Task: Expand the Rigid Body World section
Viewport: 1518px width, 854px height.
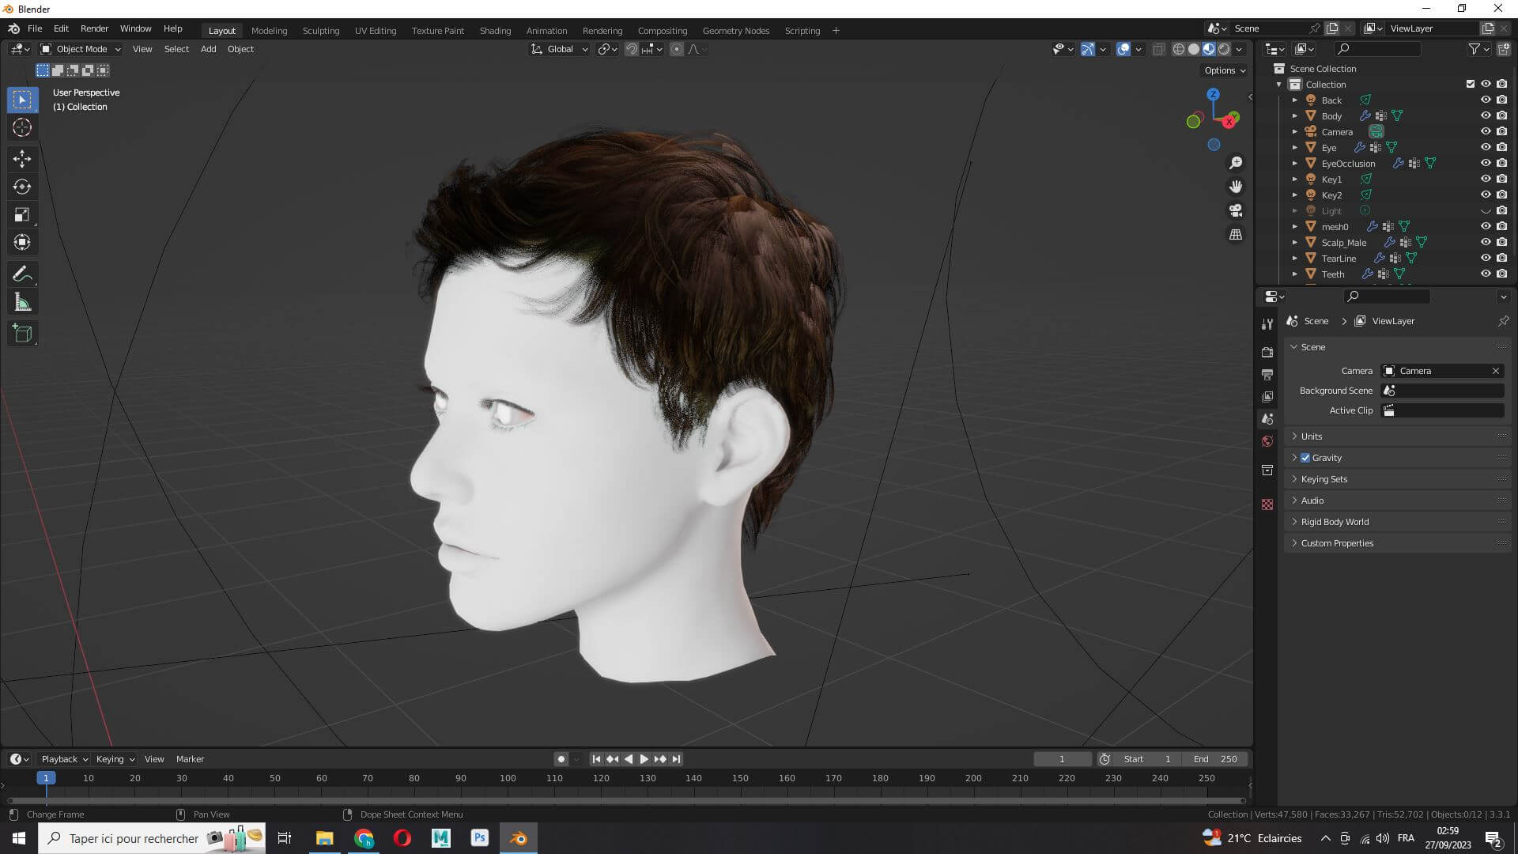Action: click(x=1335, y=522)
